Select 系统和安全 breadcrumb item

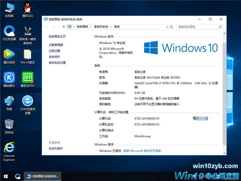pyautogui.click(x=101, y=27)
